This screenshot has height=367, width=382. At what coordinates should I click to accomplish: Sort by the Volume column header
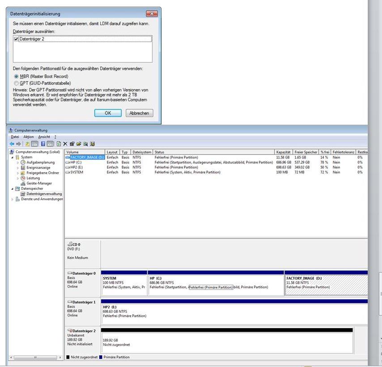tap(85, 152)
